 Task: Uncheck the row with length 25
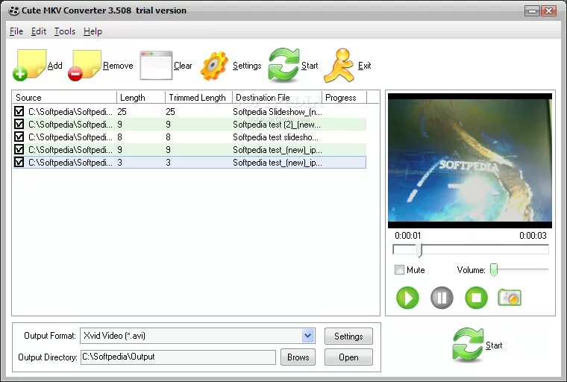pyautogui.click(x=19, y=111)
